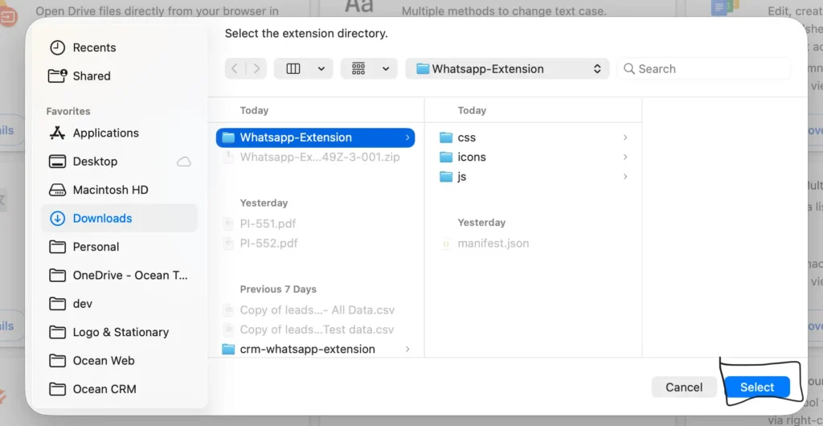Click the Personal folder icon

57,247
